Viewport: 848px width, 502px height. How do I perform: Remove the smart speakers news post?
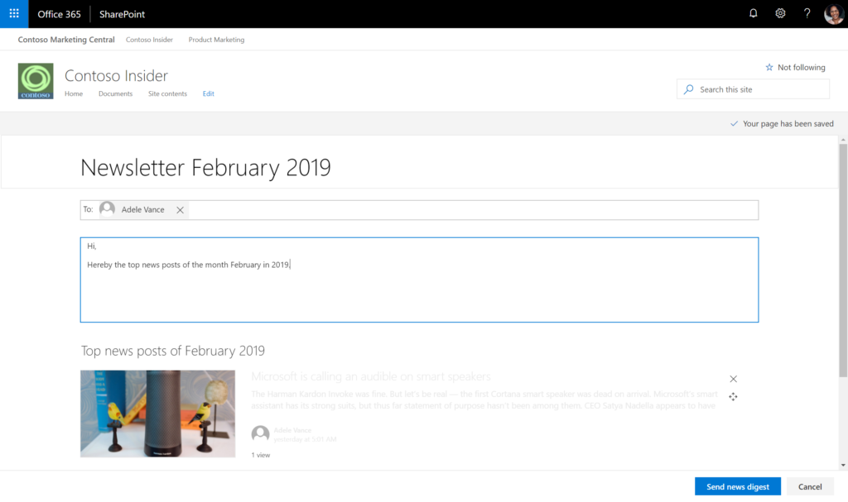point(734,379)
